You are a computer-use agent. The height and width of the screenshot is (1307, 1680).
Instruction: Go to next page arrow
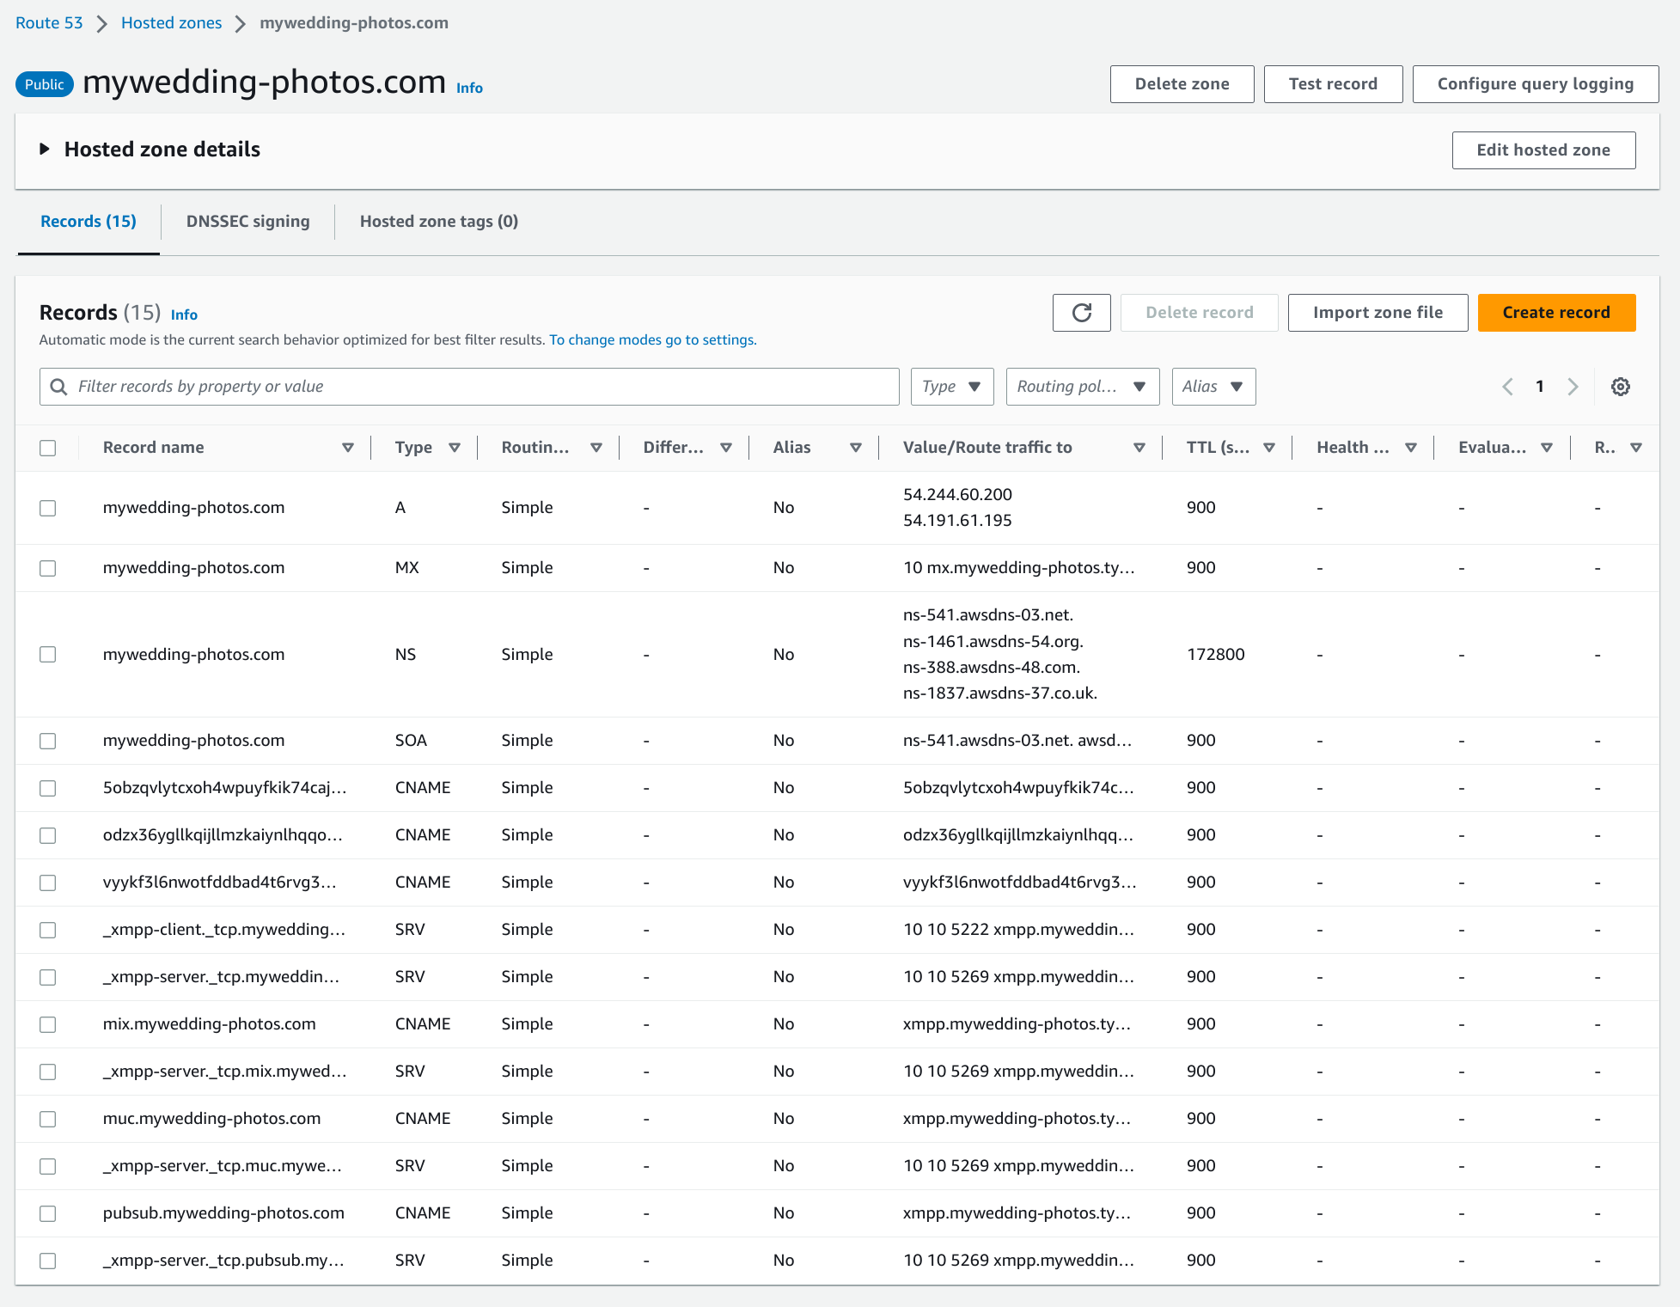click(1573, 387)
